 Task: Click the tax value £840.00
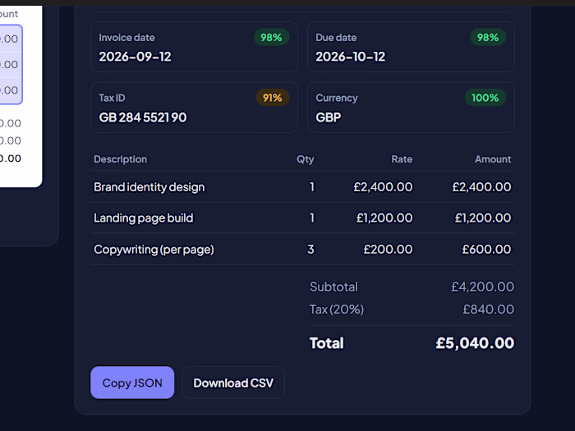(489, 309)
